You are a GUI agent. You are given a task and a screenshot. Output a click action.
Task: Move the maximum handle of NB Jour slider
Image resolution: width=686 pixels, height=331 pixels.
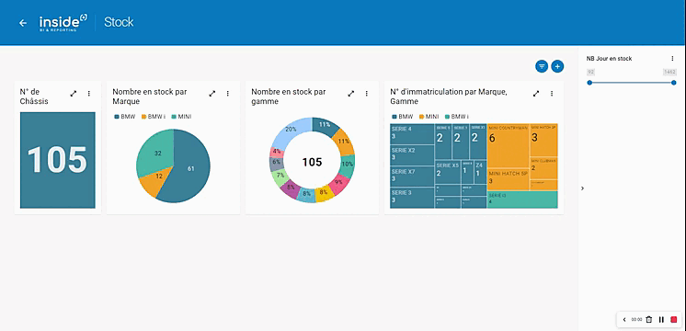(x=674, y=83)
